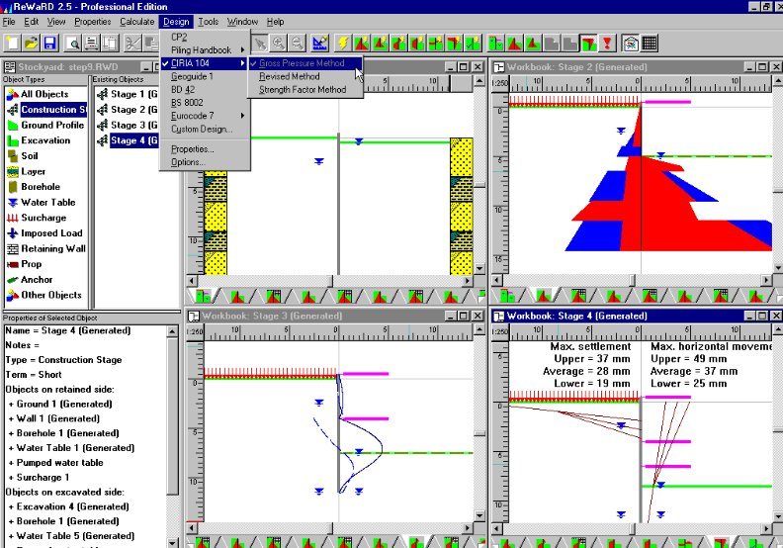
Task: Toggle checked Gross Pressure Method option
Action: tap(304, 63)
